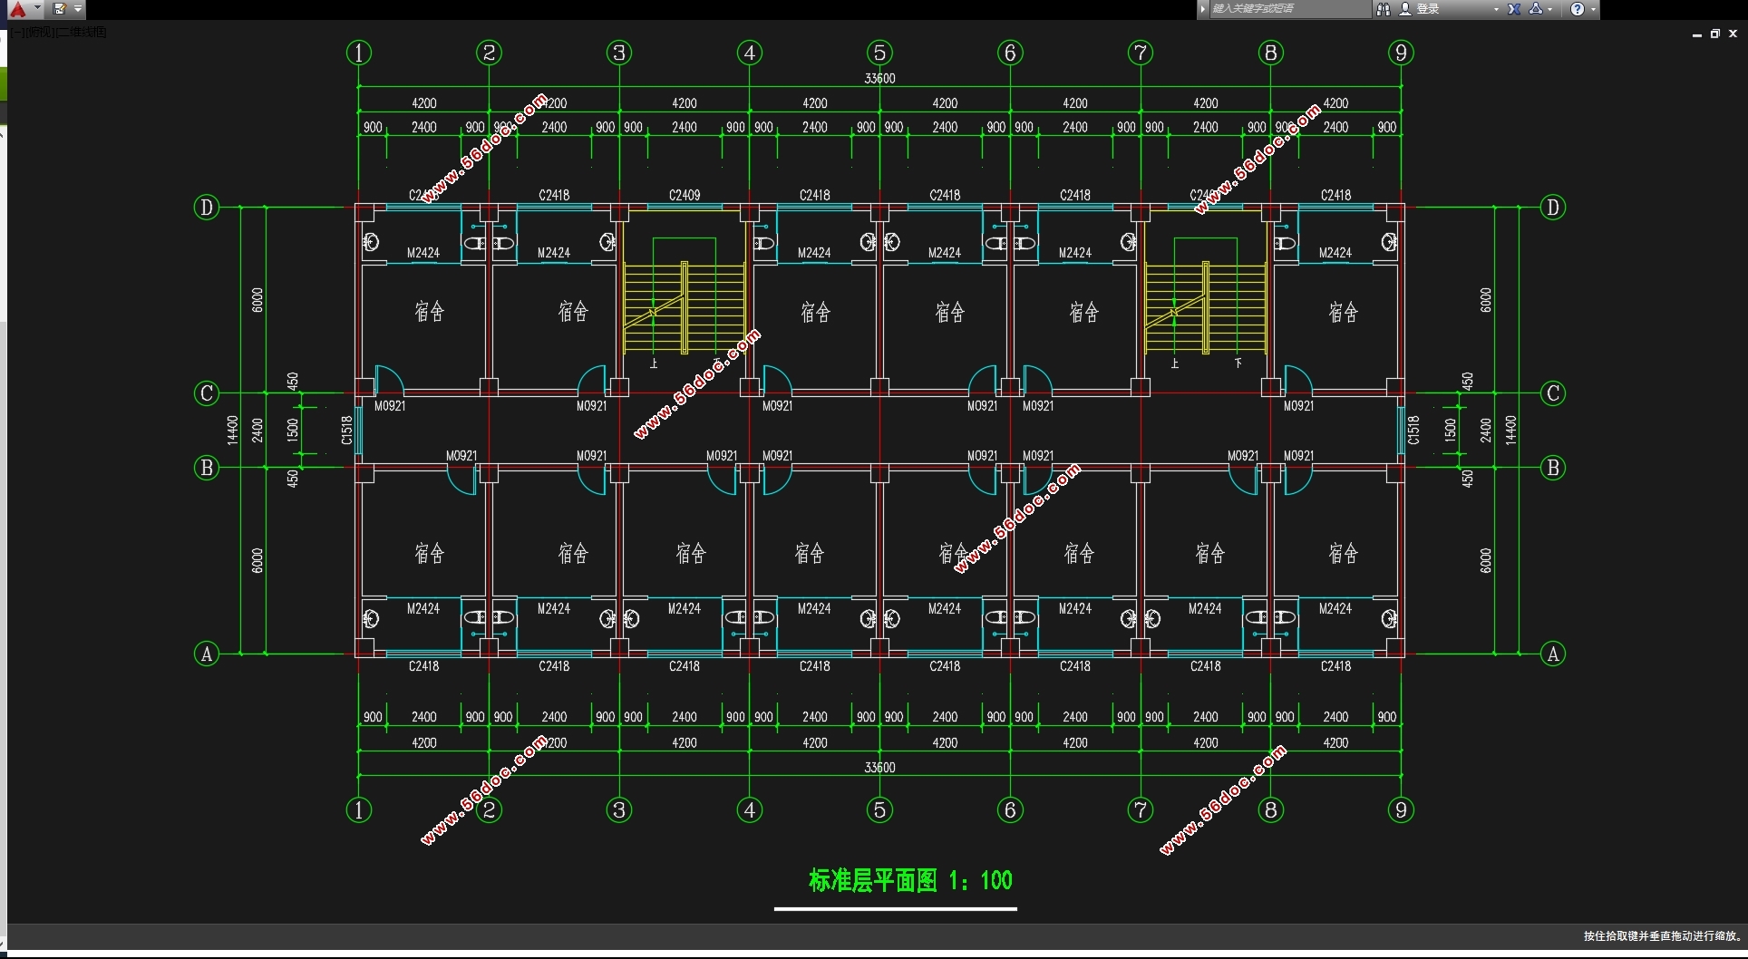This screenshot has height=959, width=1748.
Task: Select axis bubble 7 at the bottom
Action: coord(1141,809)
